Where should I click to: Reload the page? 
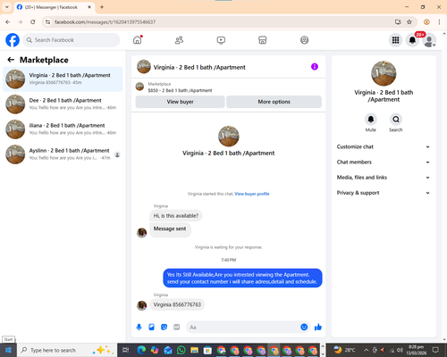click(x=33, y=22)
